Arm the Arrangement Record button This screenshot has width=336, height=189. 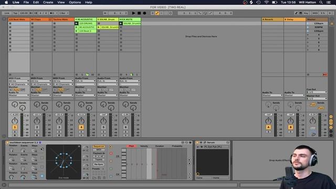pos(144,13)
